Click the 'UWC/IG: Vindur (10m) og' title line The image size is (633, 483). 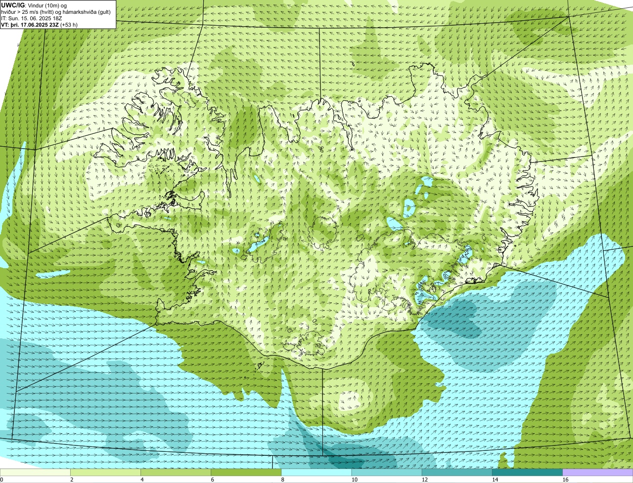point(34,5)
